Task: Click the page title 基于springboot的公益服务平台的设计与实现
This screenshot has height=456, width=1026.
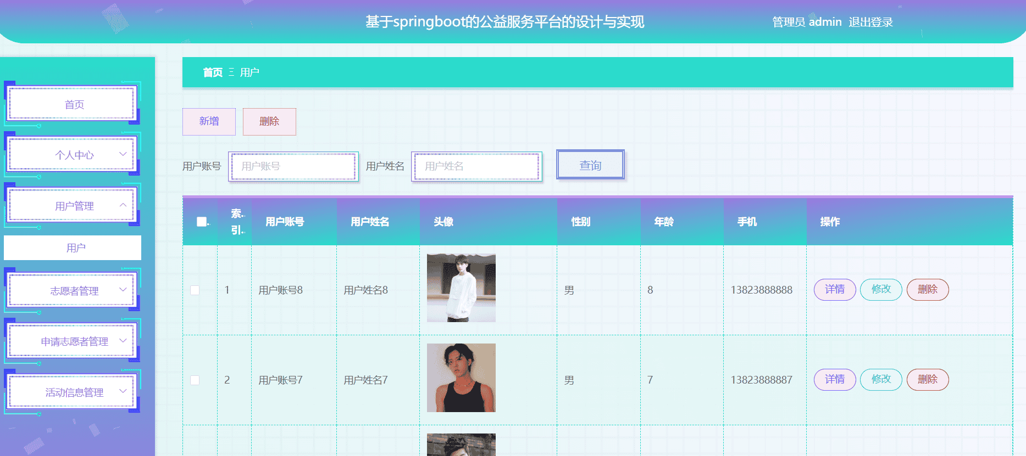Action: coord(504,22)
